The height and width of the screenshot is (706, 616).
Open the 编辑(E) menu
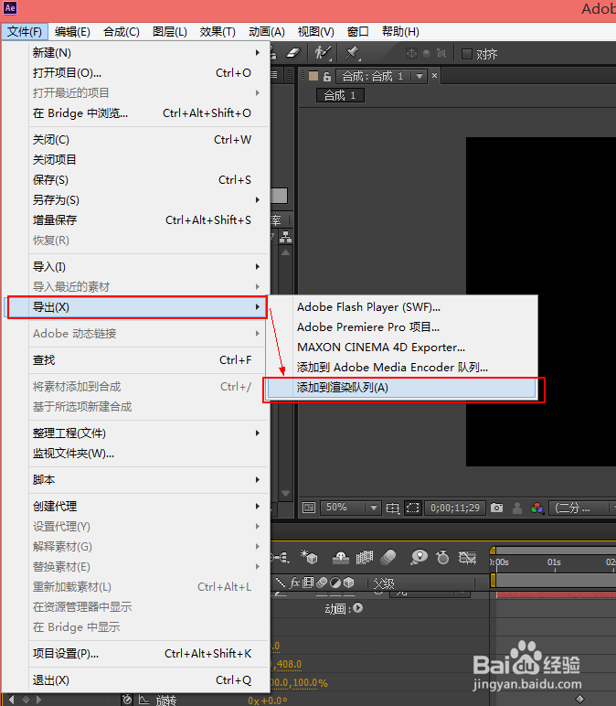(x=72, y=32)
